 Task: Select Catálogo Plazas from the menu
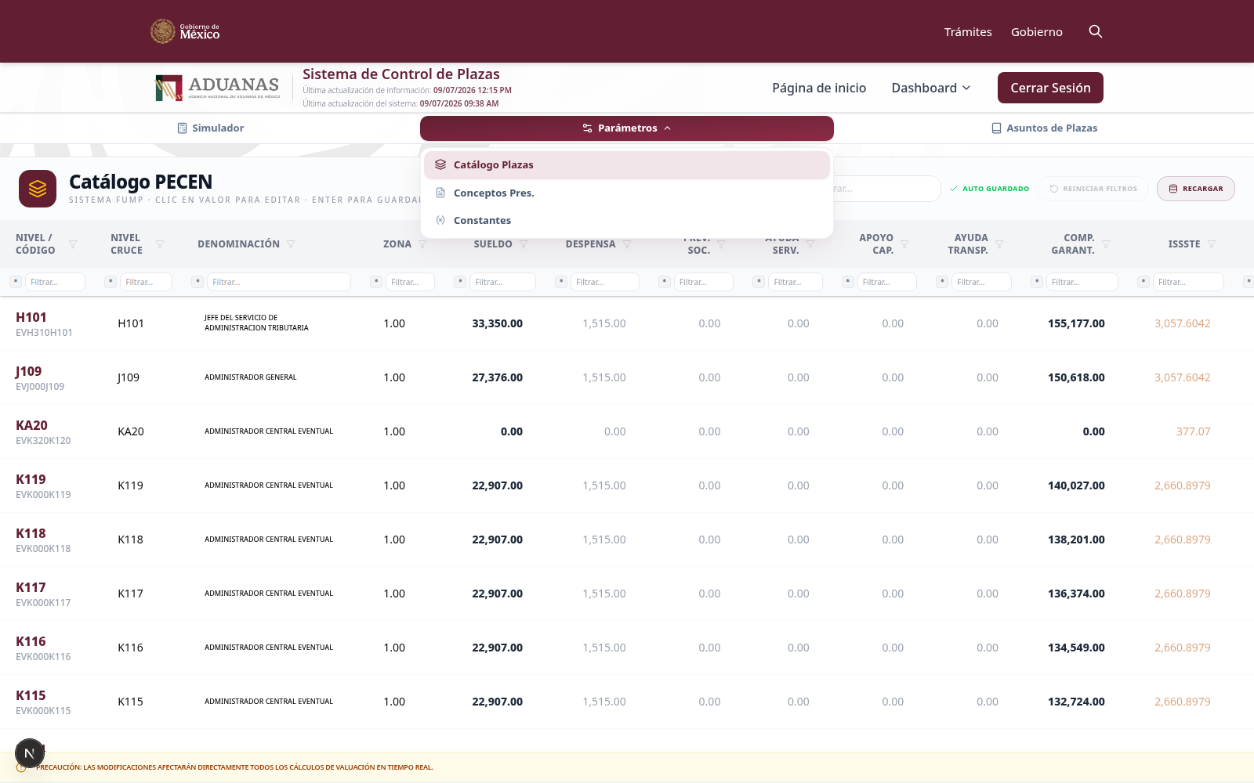click(x=627, y=165)
